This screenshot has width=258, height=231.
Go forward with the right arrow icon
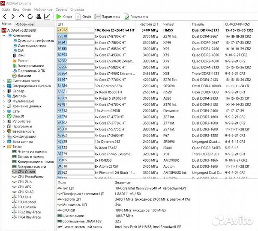pos(13,16)
